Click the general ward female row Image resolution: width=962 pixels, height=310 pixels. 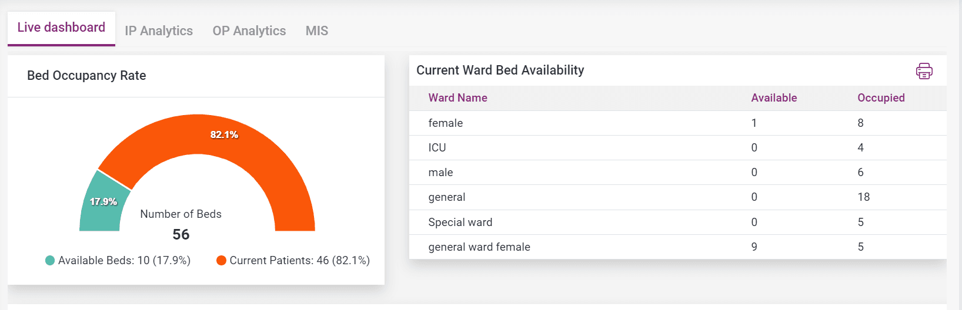(479, 247)
